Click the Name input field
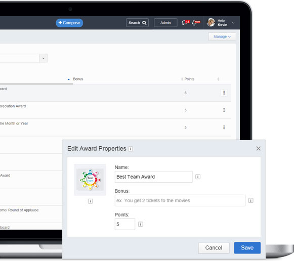 [153, 177]
